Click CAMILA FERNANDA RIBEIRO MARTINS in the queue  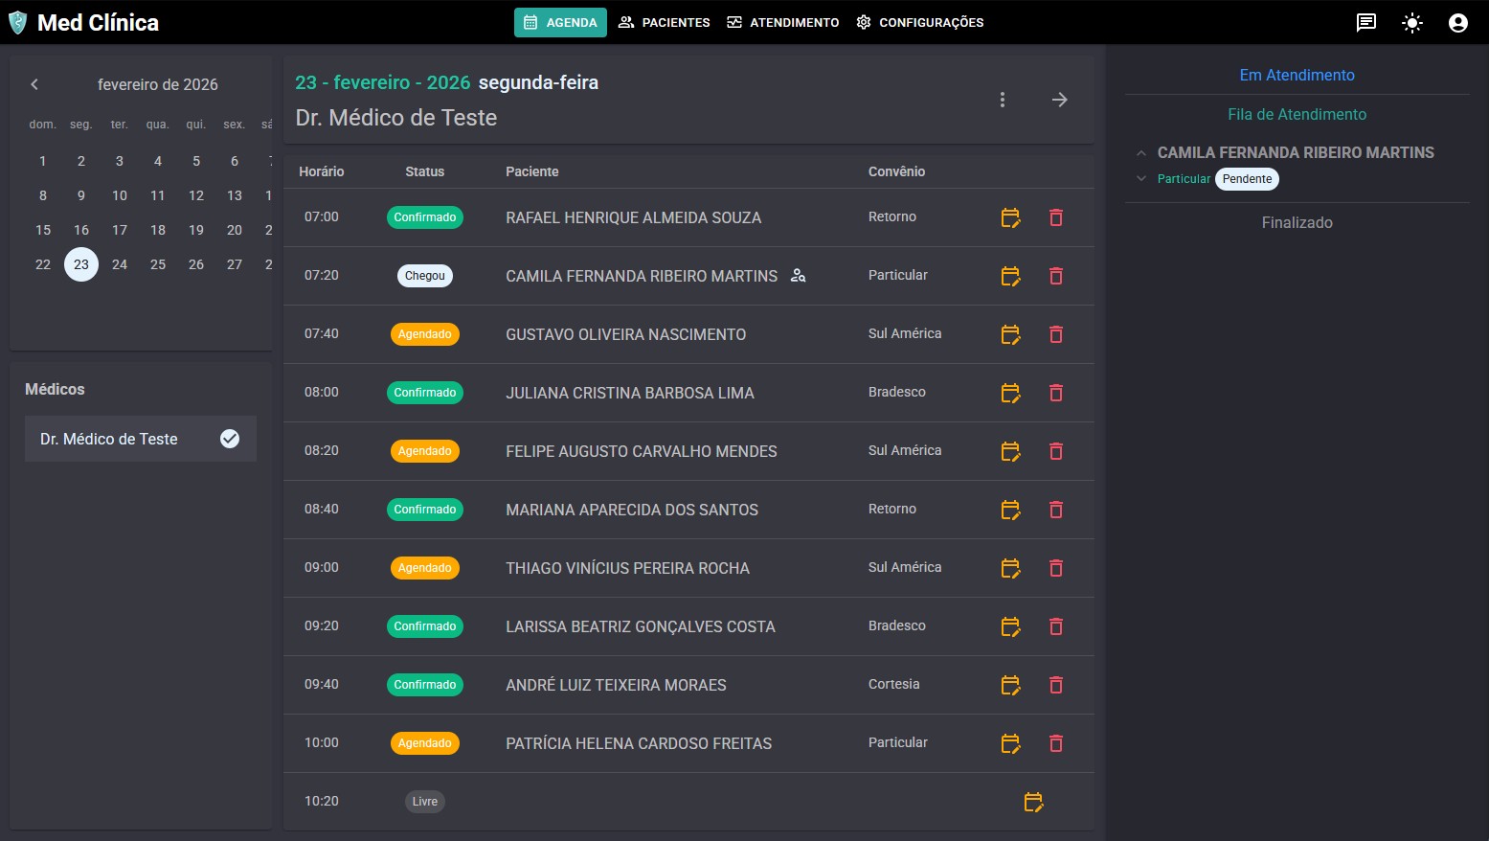click(1296, 152)
